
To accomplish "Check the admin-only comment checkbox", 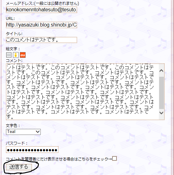I will [x=114, y=158].
